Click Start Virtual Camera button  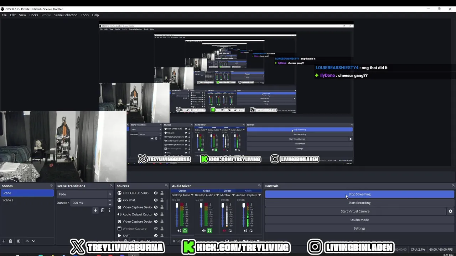[x=355, y=211]
